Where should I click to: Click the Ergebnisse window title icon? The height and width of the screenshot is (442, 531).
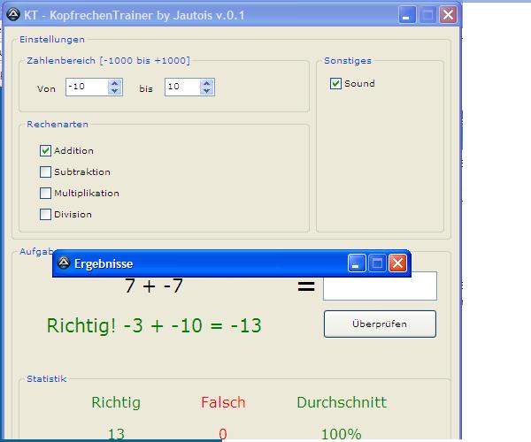coord(64,263)
